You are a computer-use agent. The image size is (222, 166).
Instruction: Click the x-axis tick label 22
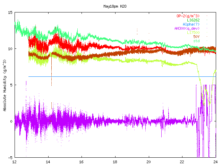click(182, 162)
